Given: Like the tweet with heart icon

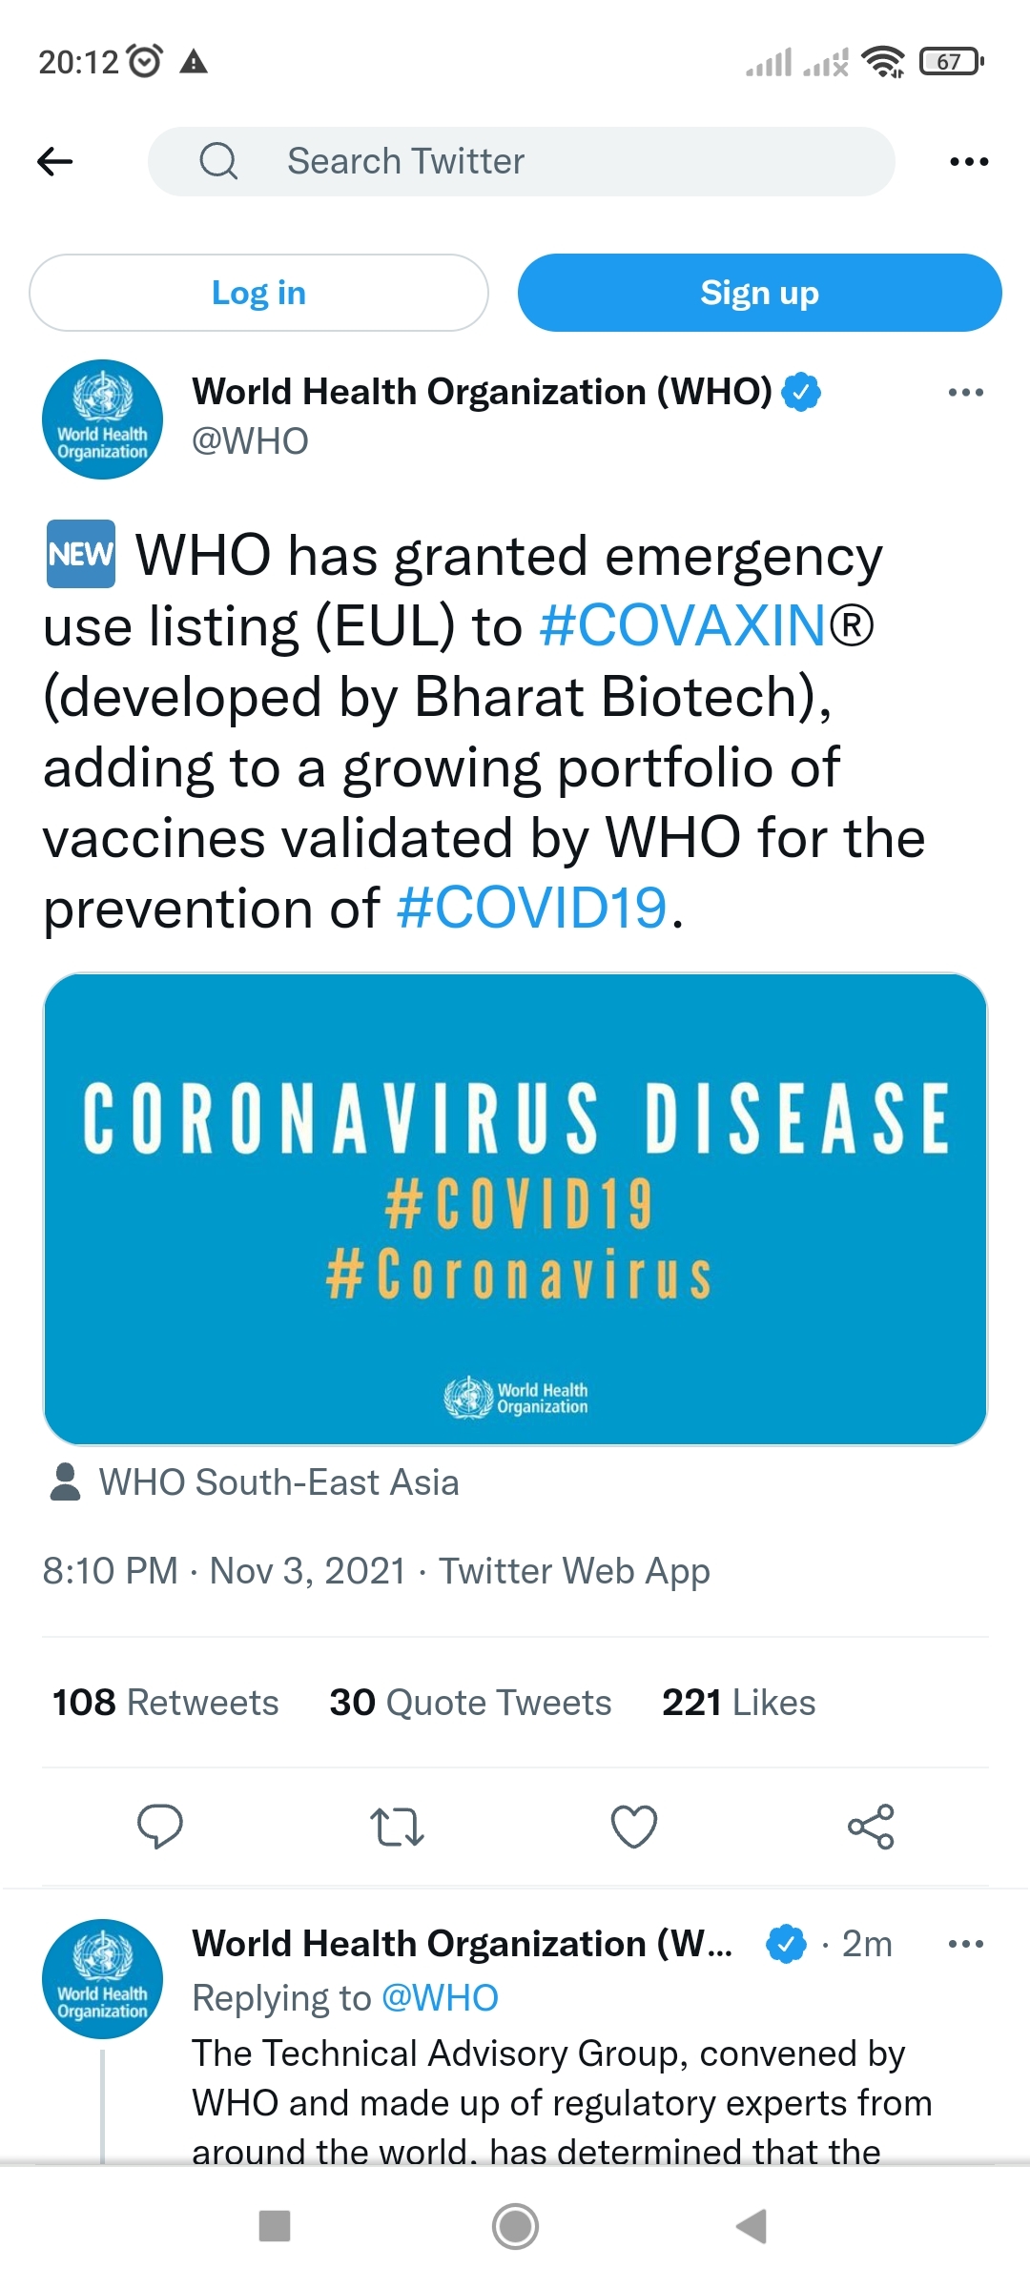Looking at the screenshot, I should click(634, 1827).
